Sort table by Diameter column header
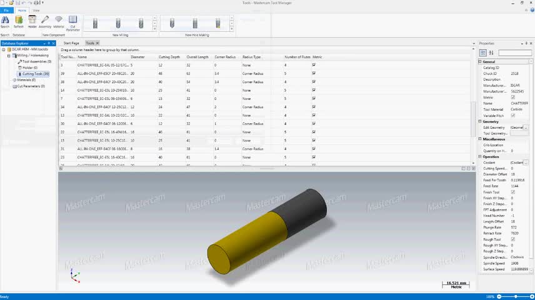This screenshot has height=300, width=535. click(138, 57)
